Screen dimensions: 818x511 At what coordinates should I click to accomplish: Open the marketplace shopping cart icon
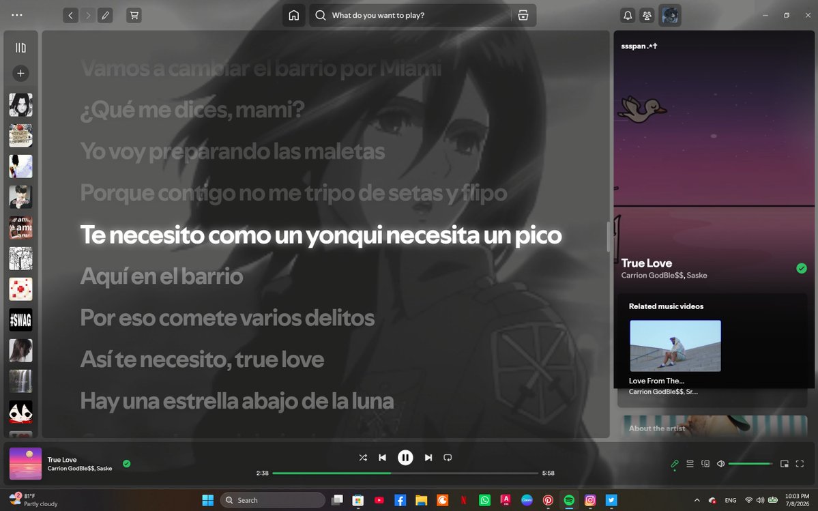tap(134, 15)
